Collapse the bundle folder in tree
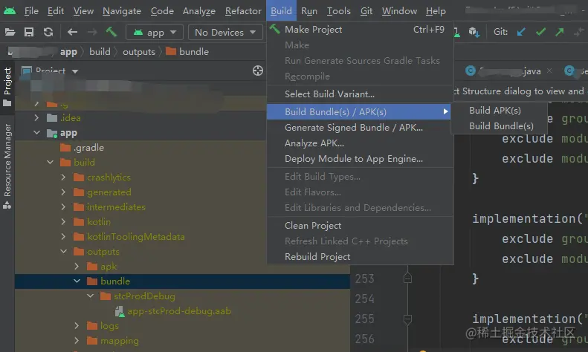588x352 pixels. [x=77, y=281]
